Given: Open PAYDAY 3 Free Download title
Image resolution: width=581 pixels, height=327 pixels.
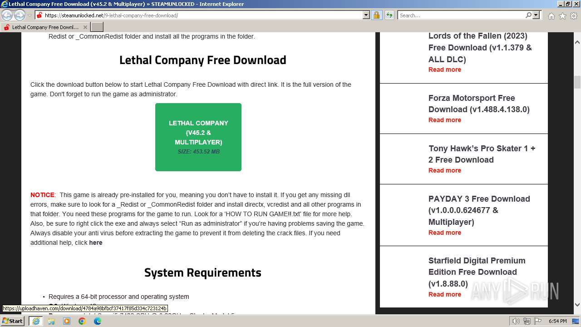Looking at the screenshot, I should [479, 210].
